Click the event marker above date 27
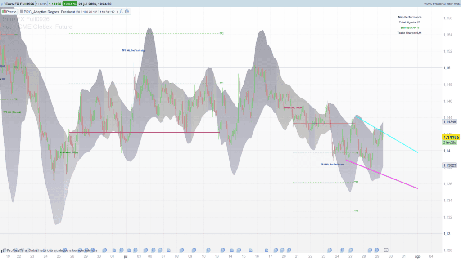This screenshot has height=259, width=461. coord(351,250)
